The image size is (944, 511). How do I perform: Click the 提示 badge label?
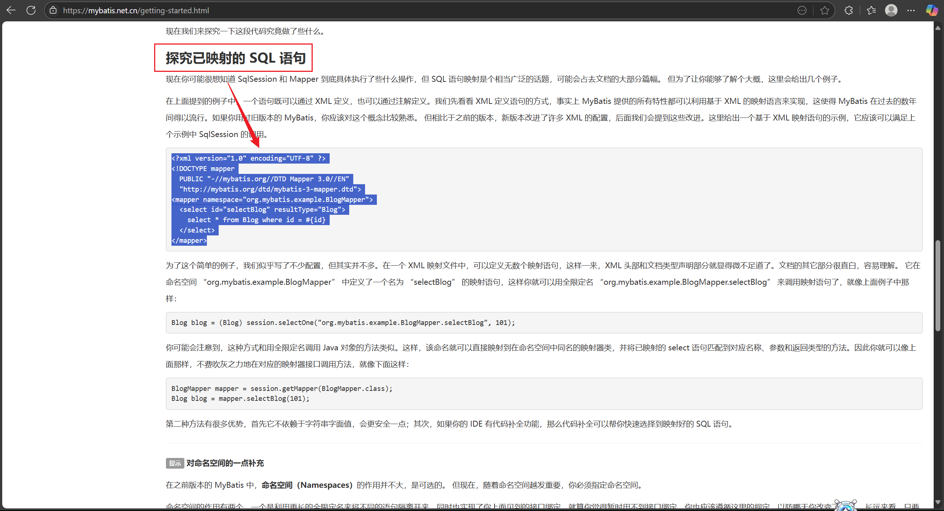(175, 463)
